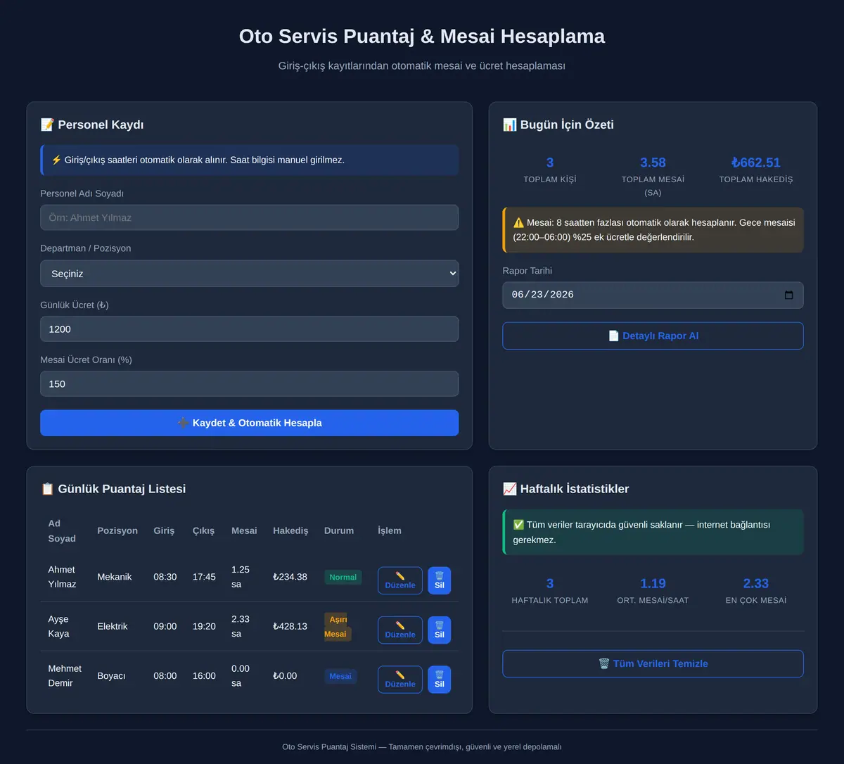Select the Mehmet Demir name cell

65,675
